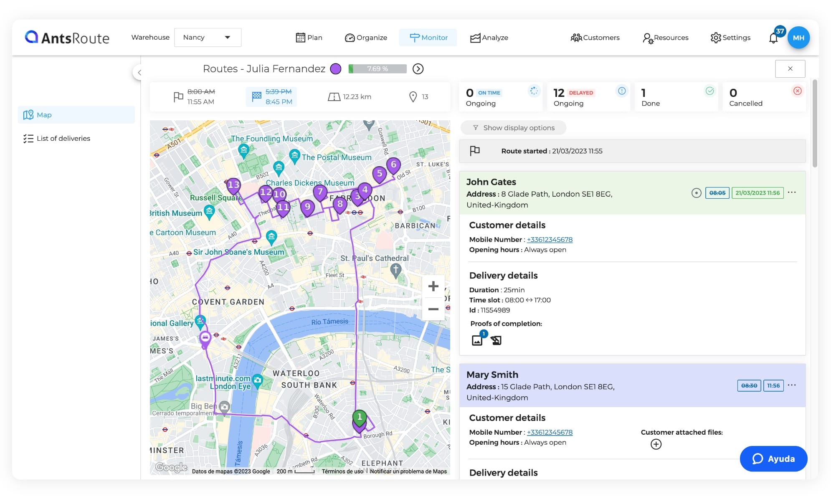Open display options filter

coord(513,127)
